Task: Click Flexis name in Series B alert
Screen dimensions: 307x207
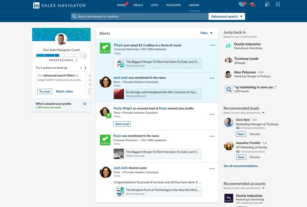Action: click(118, 45)
